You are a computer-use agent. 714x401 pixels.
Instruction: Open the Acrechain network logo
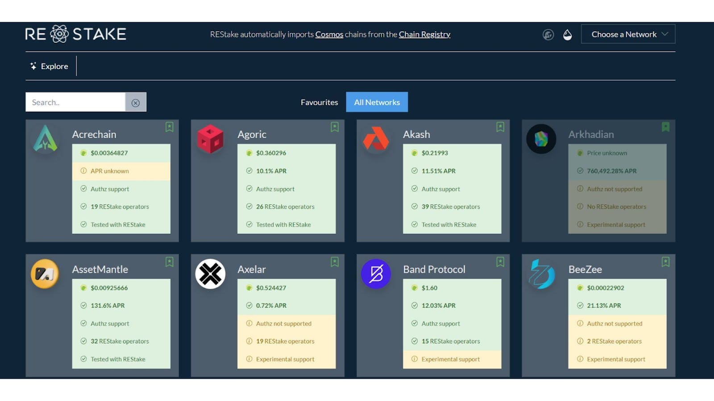(x=45, y=139)
